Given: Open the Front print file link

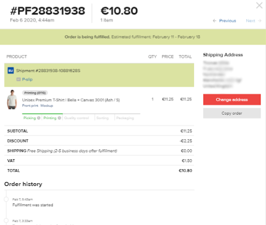Looking at the screenshot, I should tap(30, 106).
